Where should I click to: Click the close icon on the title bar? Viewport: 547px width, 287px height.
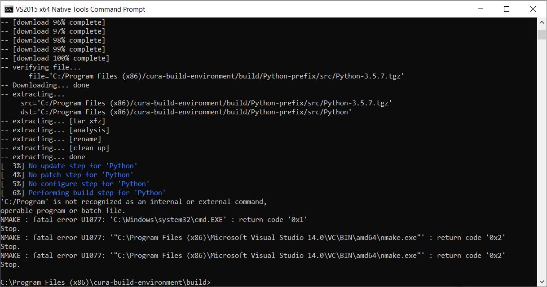(533, 9)
